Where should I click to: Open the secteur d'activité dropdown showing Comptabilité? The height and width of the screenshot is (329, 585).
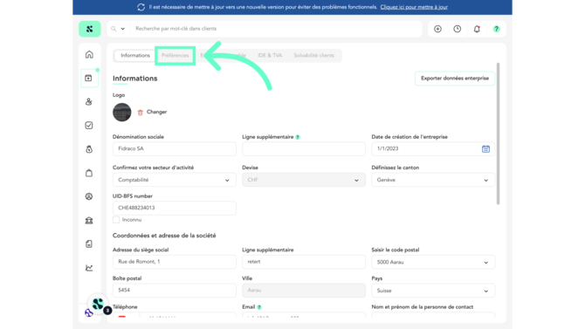(175, 180)
